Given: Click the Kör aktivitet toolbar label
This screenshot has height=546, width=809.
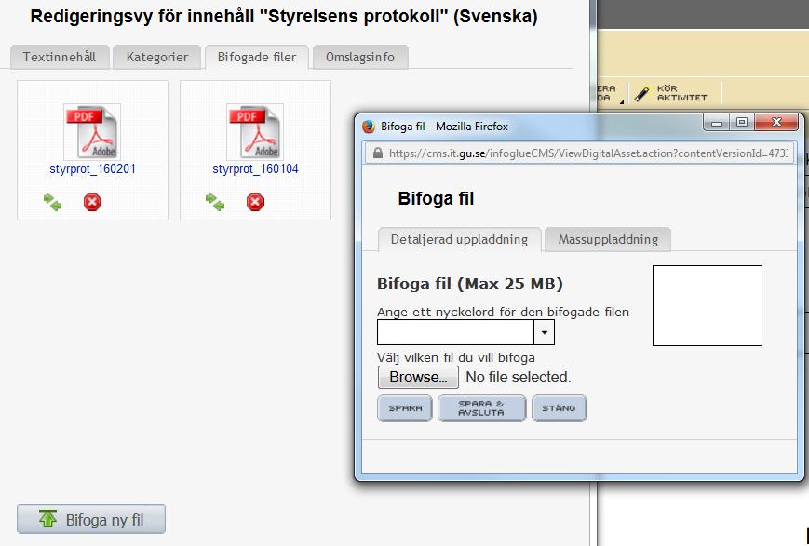Looking at the screenshot, I should pyautogui.click(x=682, y=93).
